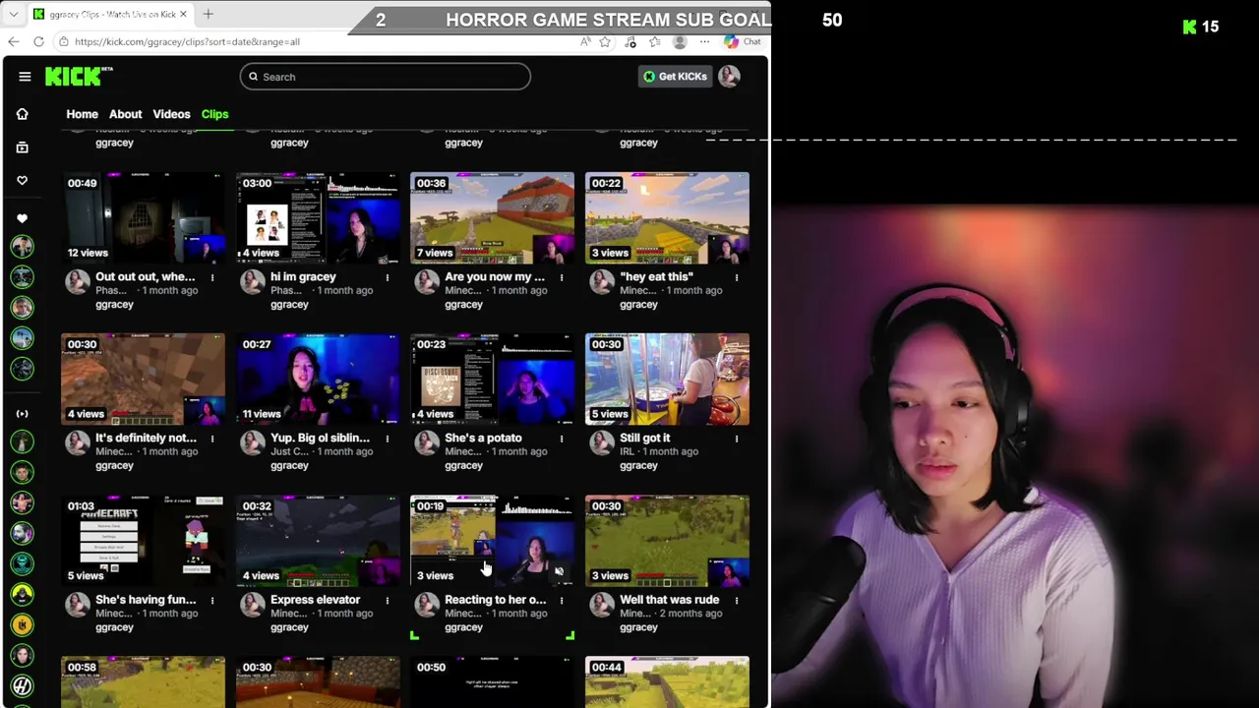The width and height of the screenshot is (1259, 708).
Task: Open the sidebar Home icon
Action: click(22, 114)
